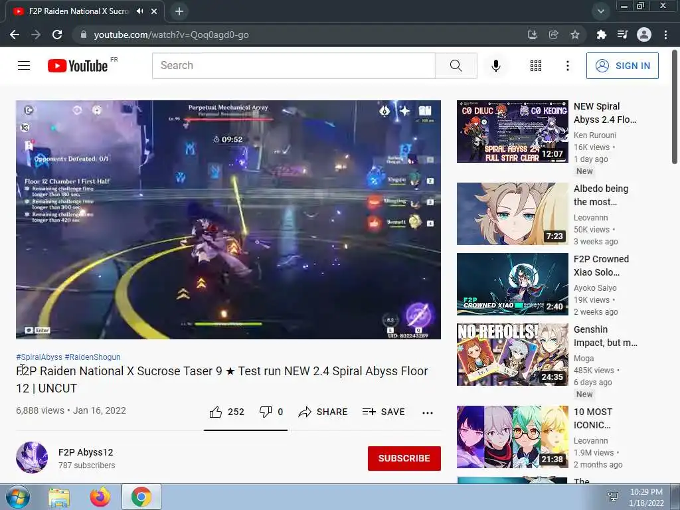Open 'Albedo being the most...' video title

tap(600, 195)
